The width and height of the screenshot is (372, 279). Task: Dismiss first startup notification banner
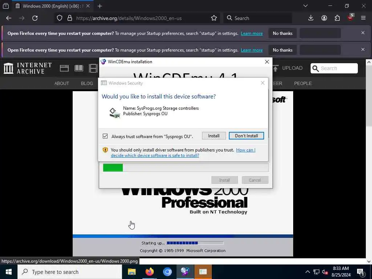[x=363, y=33]
